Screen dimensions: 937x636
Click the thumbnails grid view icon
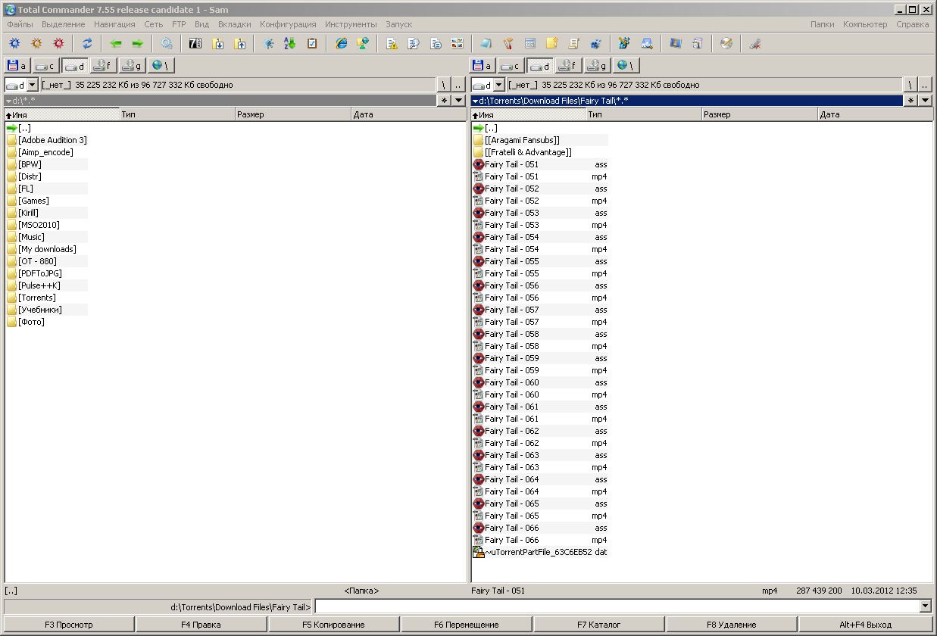(458, 44)
